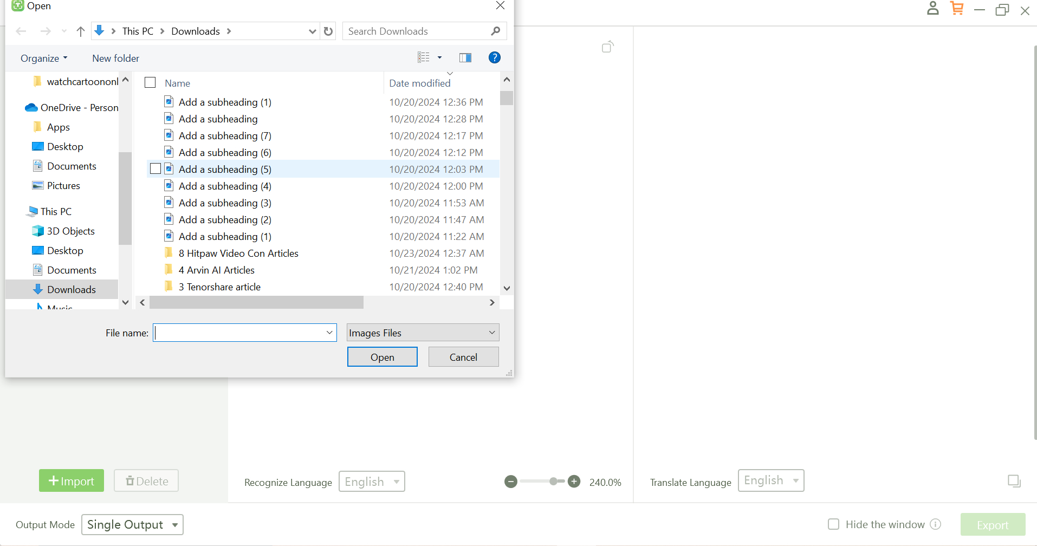Click the copy icon in translate panel
Image resolution: width=1037 pixels, height=546 pixels.
point(1014,481)
